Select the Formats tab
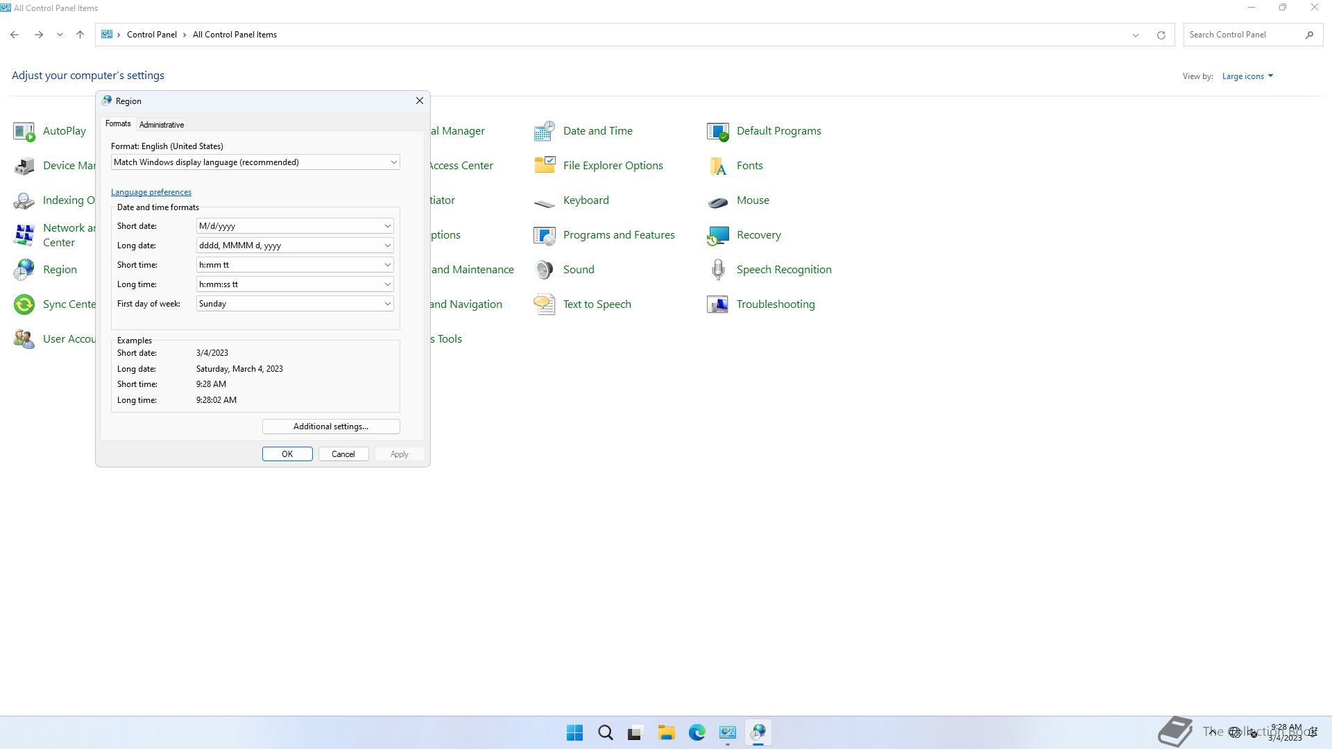This screenshot has height=749, width=1332. (x=118, y=123)
